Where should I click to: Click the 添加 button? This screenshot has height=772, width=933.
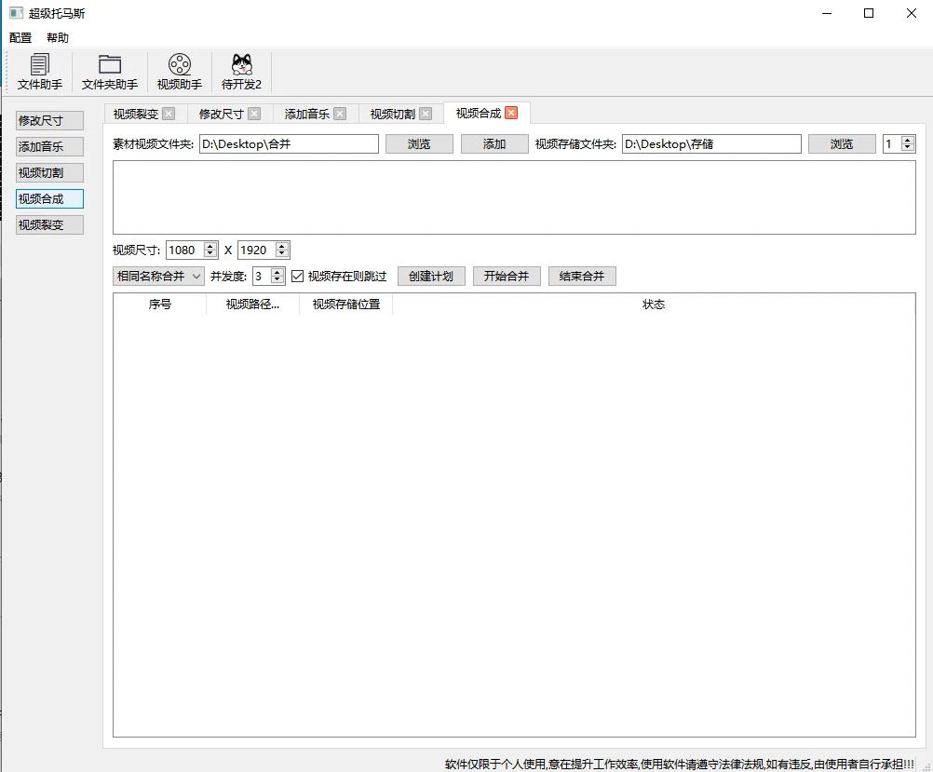tap(494, 144)
